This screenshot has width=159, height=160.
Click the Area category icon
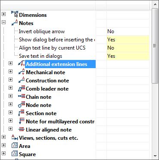pyautogui.click(x=15, y=145)
